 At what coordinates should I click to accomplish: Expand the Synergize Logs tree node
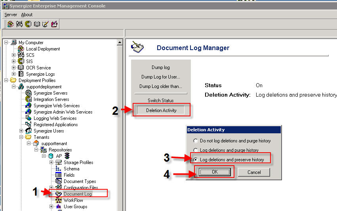pos(14,74)
